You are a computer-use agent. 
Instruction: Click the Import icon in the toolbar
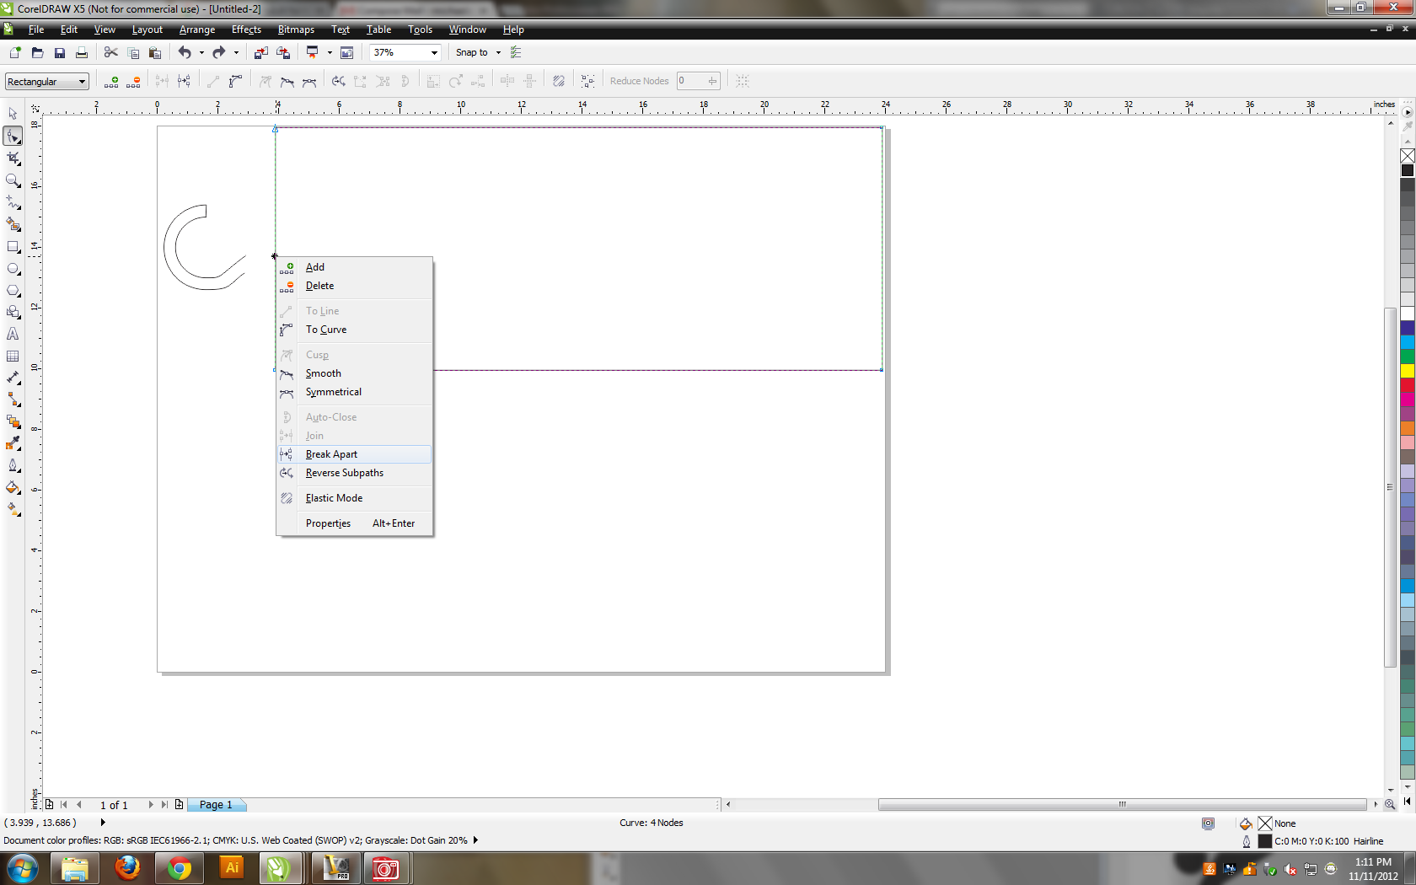point(260,52)
